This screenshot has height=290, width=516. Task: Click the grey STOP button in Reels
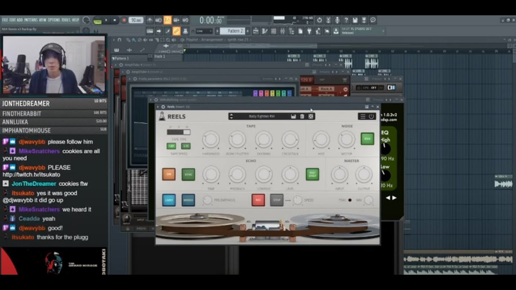[x=277, y=200]
